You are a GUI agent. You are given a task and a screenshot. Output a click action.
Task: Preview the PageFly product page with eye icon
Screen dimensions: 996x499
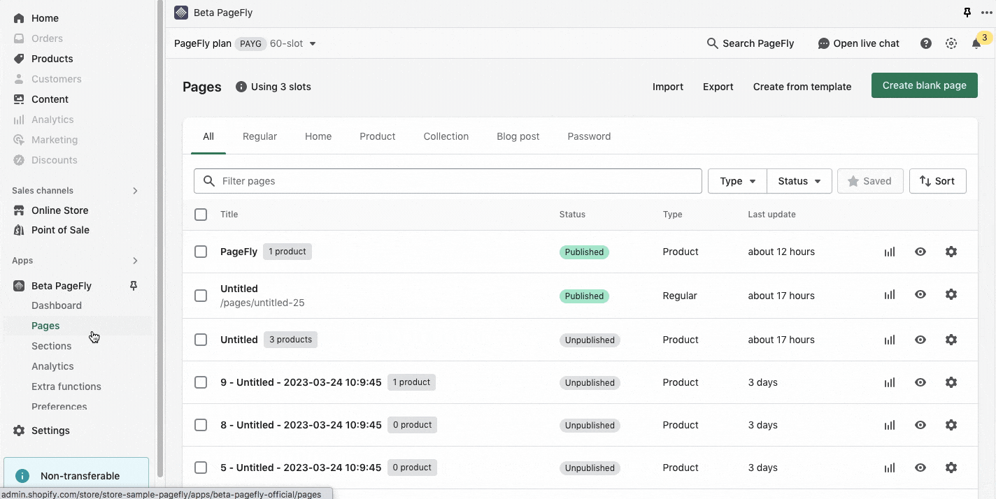pyautogui.click(x=920, y=252)
